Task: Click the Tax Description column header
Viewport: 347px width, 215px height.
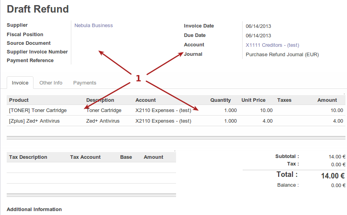Action: [28, 157]
